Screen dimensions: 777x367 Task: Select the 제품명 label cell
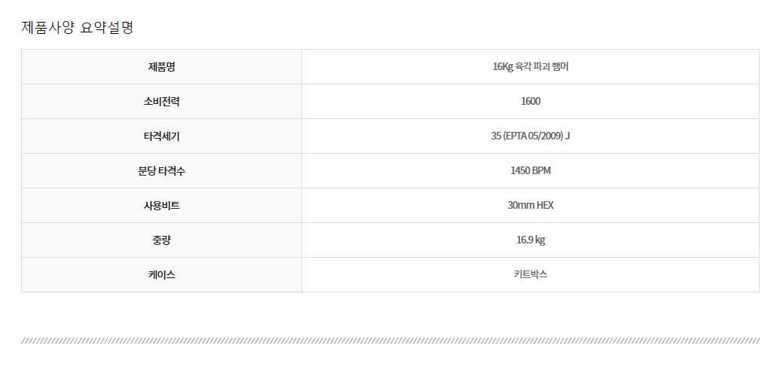pyautogui.click(x=161, y=67)
